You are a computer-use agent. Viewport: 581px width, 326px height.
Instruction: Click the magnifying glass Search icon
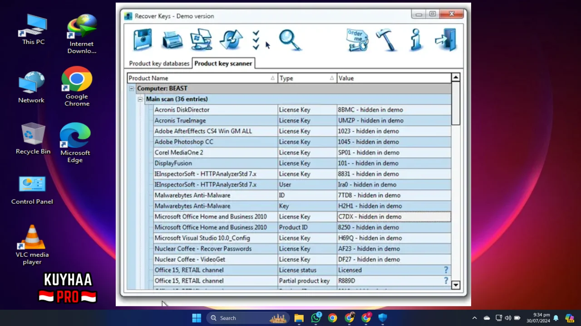(x=290, y=40)
